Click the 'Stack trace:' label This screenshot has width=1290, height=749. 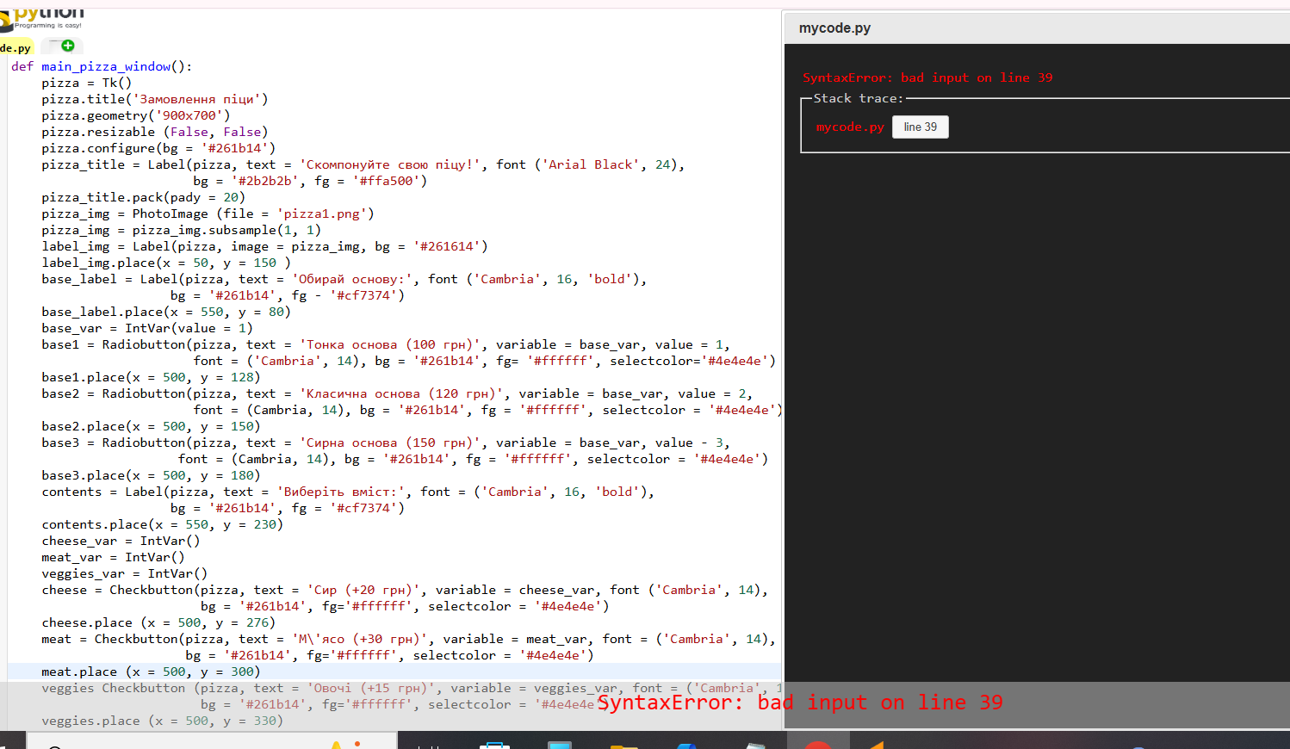coord(859,99)
